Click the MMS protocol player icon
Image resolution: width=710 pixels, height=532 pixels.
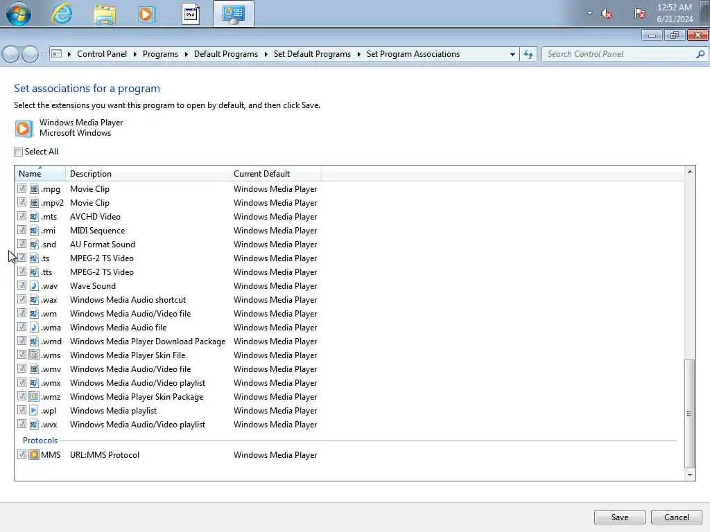click(x=34, y=454)
